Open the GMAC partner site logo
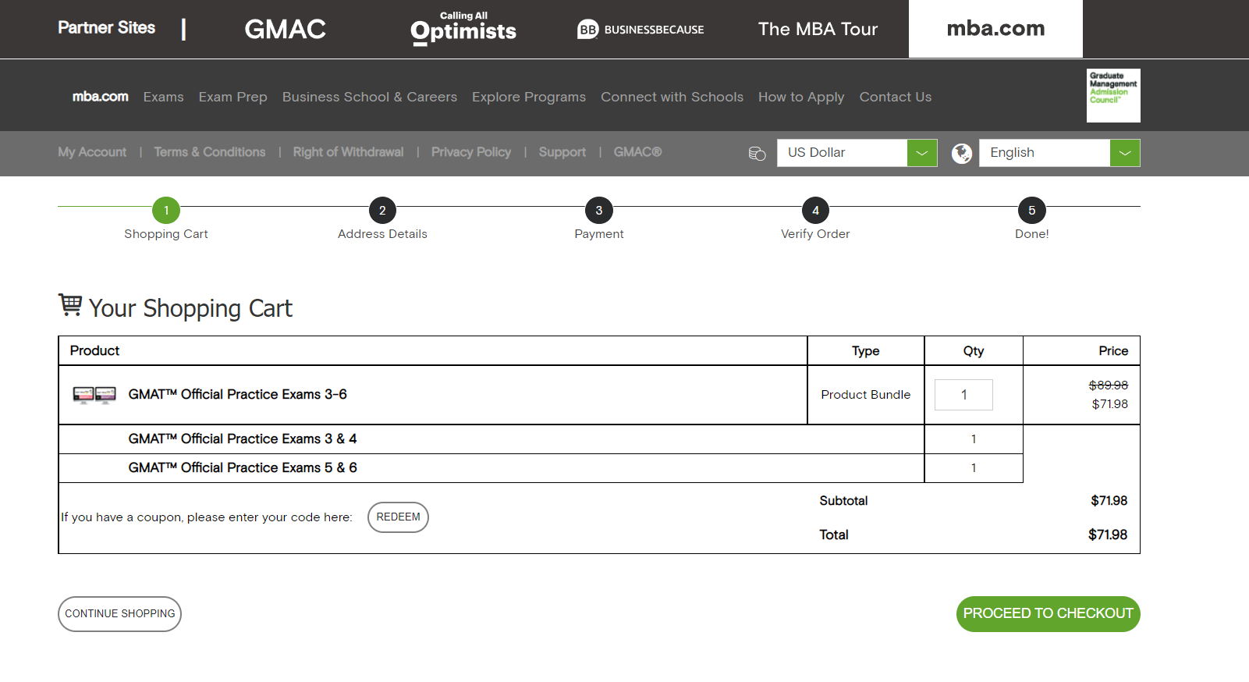The width and height of the screenshot is (1249, 682). (x=285, y=29)
